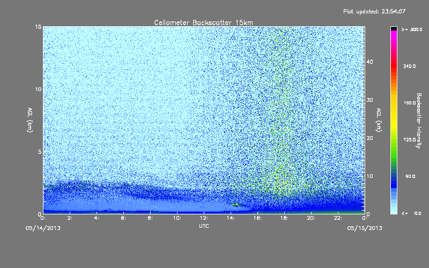Click the '20:' hour tick label
This screenshot has width=429, height=268.
pos(311,218)
